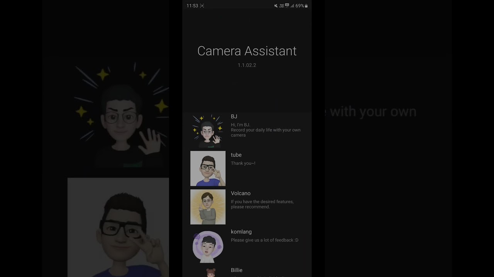The width and height of the screenshot is (494, 277).
Task: Tap komlang's purple swirl avatar
Action: click(x=208, y=246)
